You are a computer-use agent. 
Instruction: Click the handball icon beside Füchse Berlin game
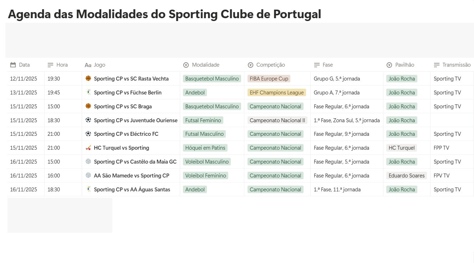(88, 92)
